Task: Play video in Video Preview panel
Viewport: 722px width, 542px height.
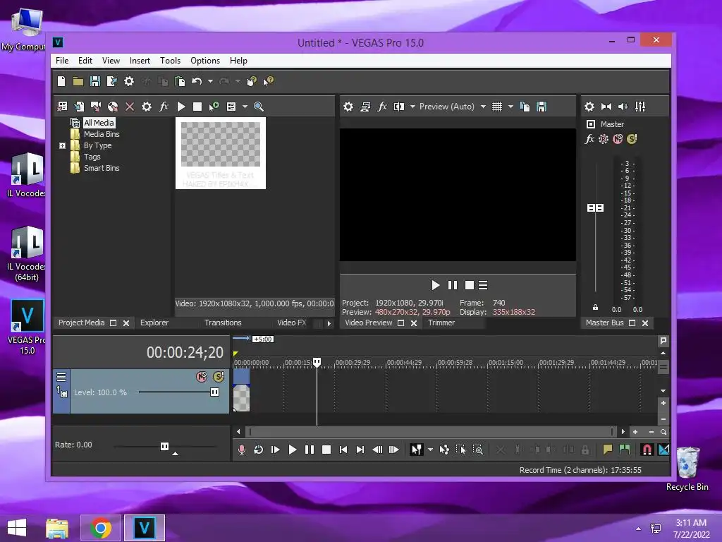Action: [435, 285]
